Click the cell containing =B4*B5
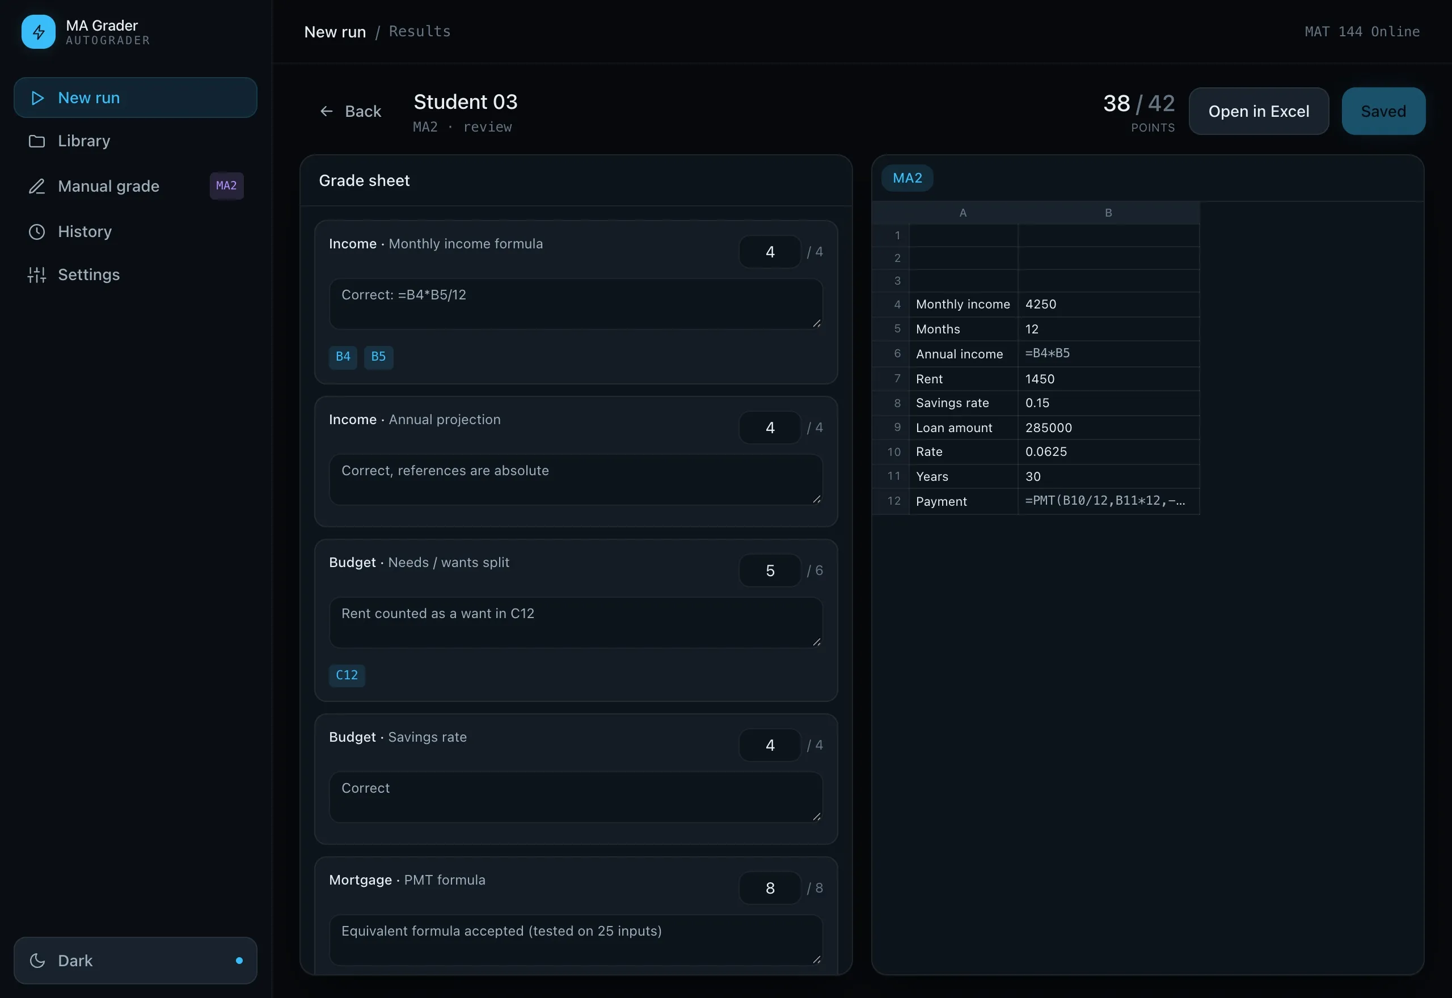 [x=1108, y=354]
